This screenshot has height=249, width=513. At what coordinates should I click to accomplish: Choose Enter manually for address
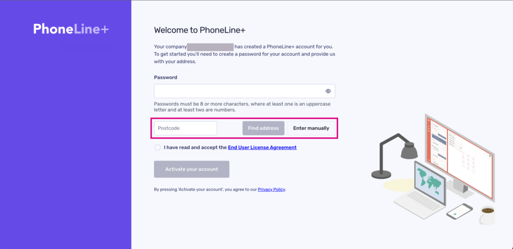(311, 128)
